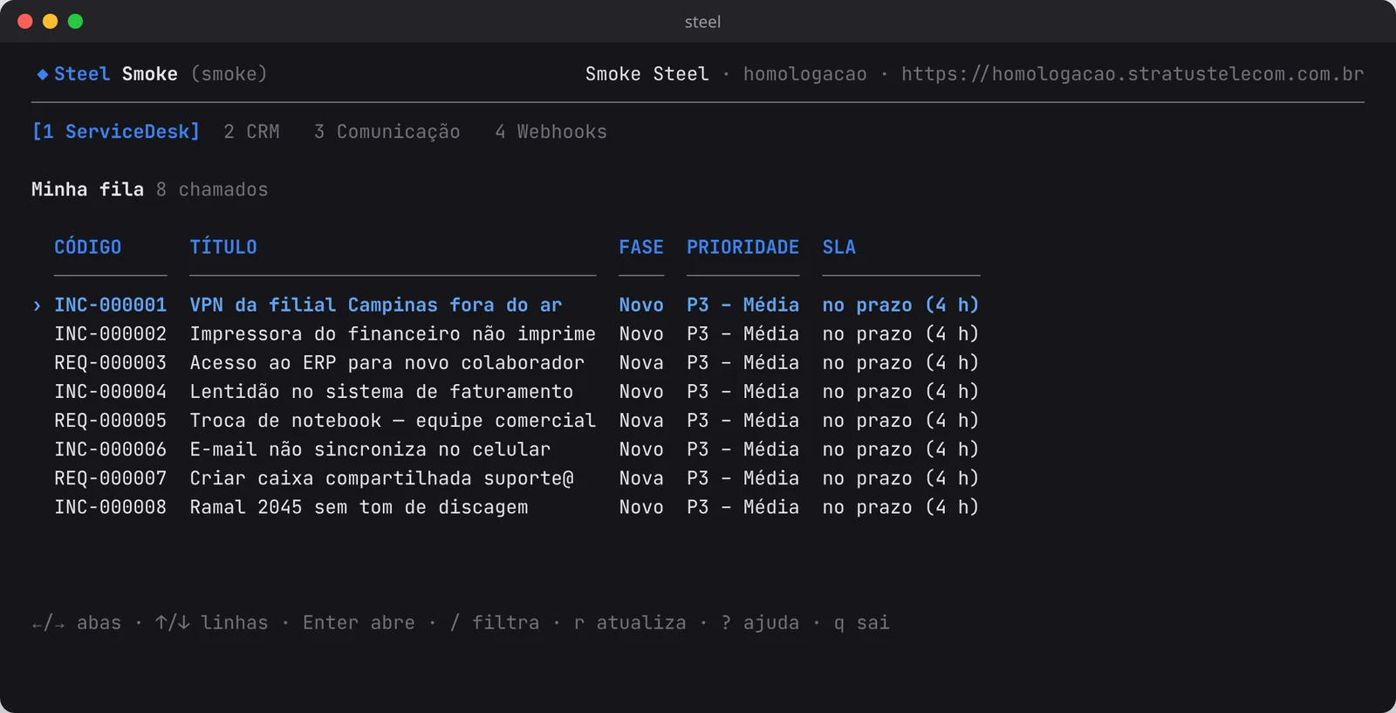The width and height of the screenshot is (1396, 713).
Task: Select ticket code INC-000004
Action: pos(110,391)
